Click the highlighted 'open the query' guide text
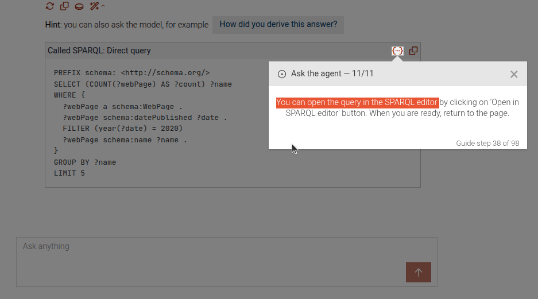 (x=357, y=103)
